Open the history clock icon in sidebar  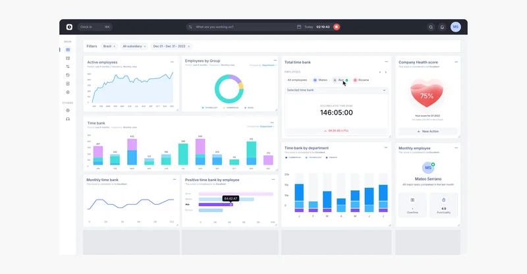coord(68,75)
